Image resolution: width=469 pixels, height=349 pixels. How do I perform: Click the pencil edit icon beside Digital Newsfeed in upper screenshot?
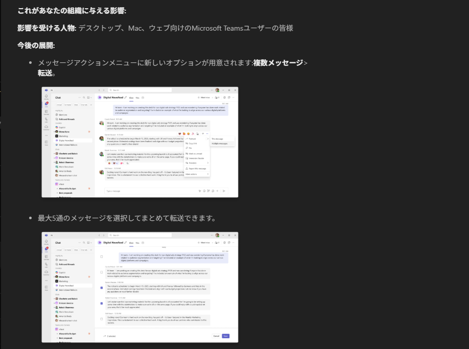pos(126,97)
